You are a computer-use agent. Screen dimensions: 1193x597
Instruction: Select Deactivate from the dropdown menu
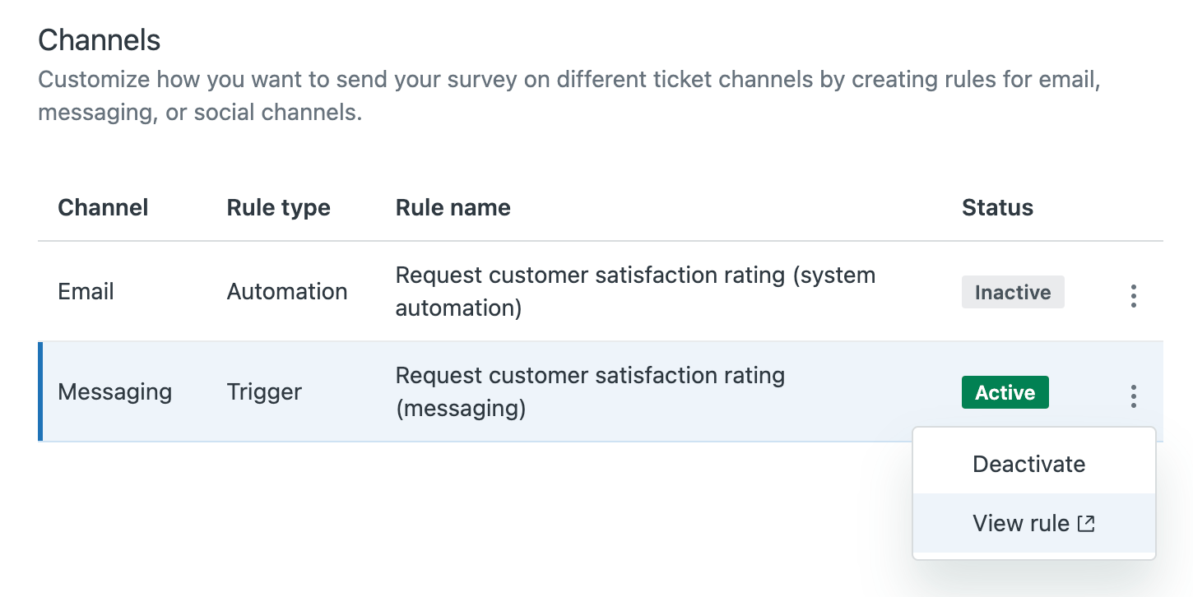1028,465
